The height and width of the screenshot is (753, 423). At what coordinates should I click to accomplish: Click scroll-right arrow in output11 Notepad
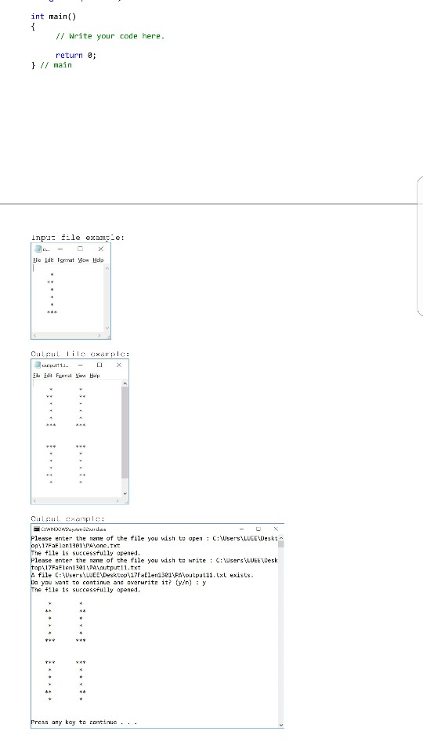coord(118,500)
